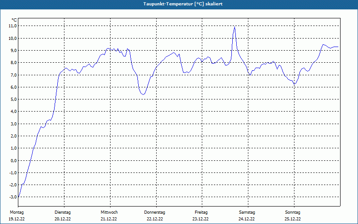This screenshot has height=224, width=358.
Task: Click the 8,0 axis value
Action: click(x=13, y=63)
